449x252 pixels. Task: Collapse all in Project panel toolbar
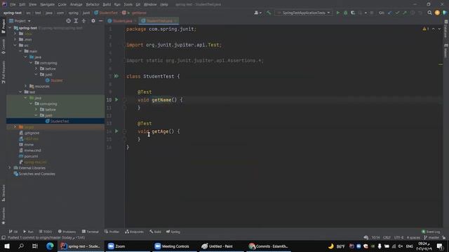[x=83, y=21]
